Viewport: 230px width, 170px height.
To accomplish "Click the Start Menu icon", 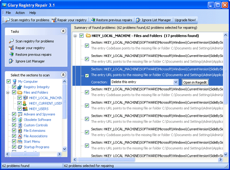I will click(x=20, y=142).
